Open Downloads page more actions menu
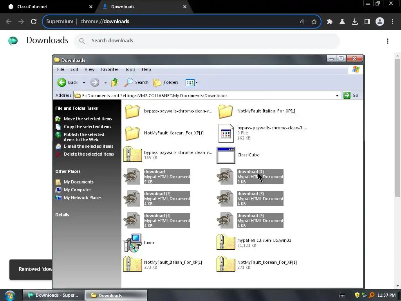This screenshot has height=301, width=401. 388,41
